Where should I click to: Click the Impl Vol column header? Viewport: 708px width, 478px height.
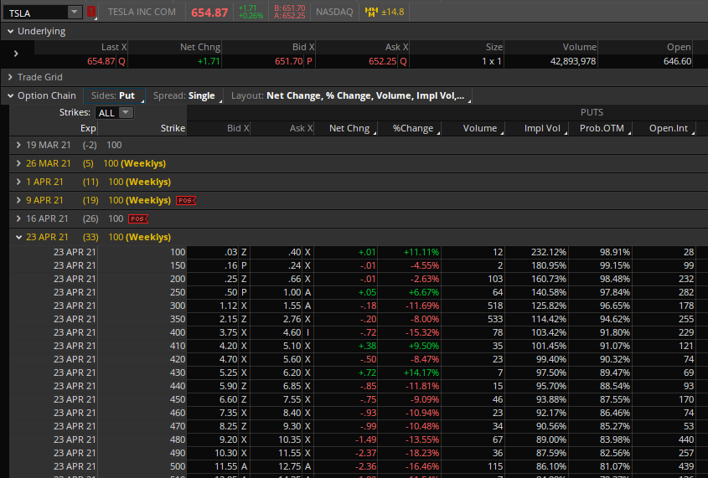click(537, 129)
